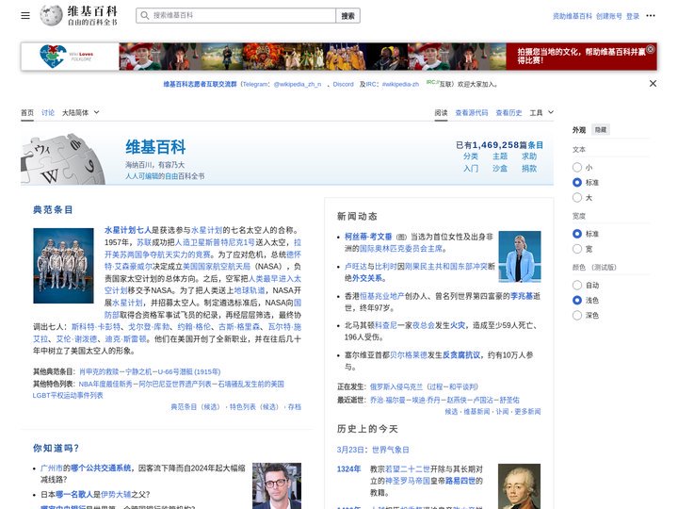Select light color mode

point(577,300)
